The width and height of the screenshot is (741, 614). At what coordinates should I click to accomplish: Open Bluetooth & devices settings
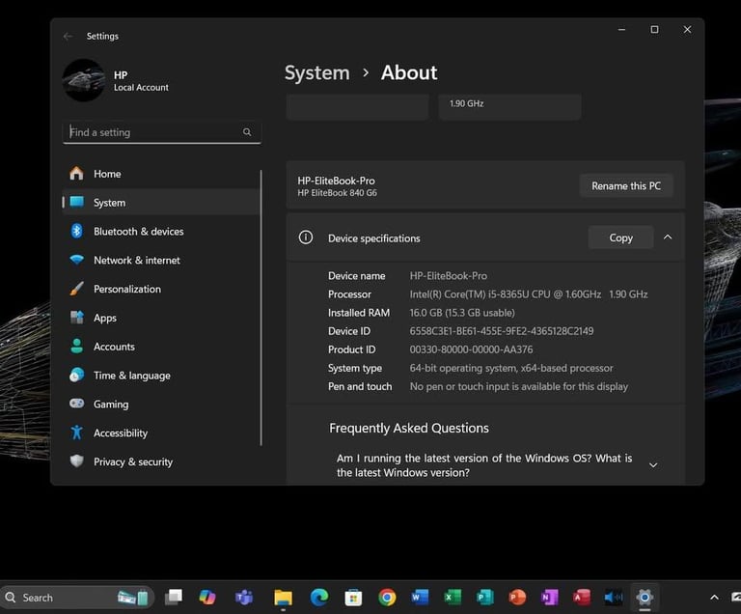pyautogui.click(x=161, y=232)
